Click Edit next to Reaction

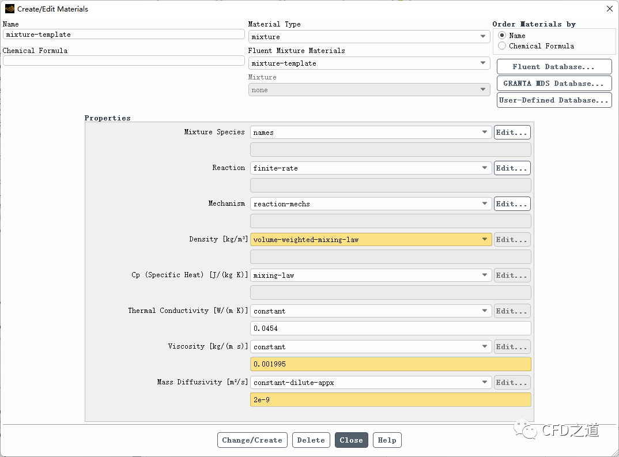[512, 168]
